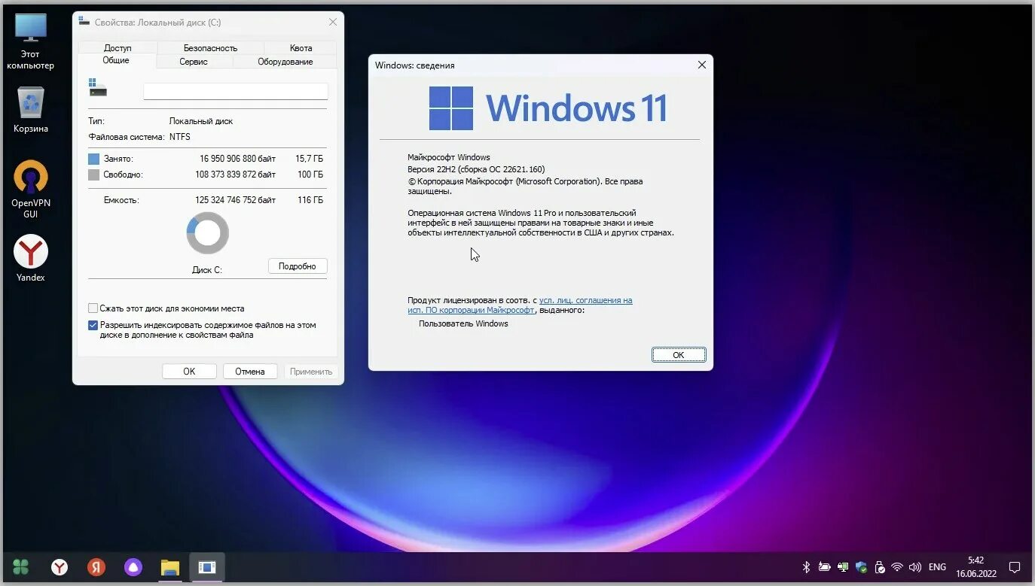Click the '16 950 906 880 байт' used value
The width and height of the screenshot is (1035, 586).
pos(238,159)
